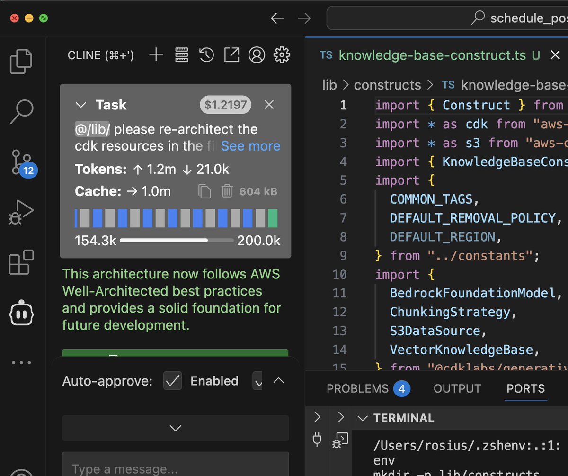Show additional views ellipsis in activity bar
568x476 pixels.
pyautogui.click(x=22, y=362)
